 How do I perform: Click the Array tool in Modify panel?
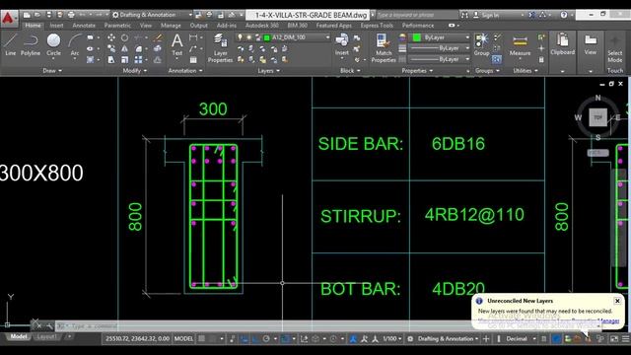pos(138,59)
